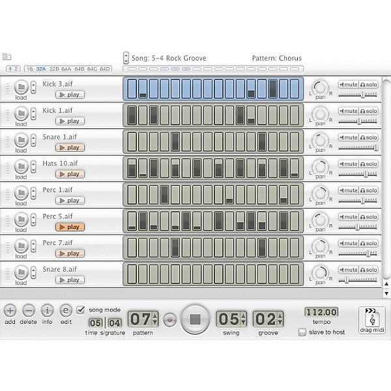Change sample with Hats 10.aif stepper arrows
The width and height of the screenshot is (391, 391).
pyautogui.click(x=33, y=167)
